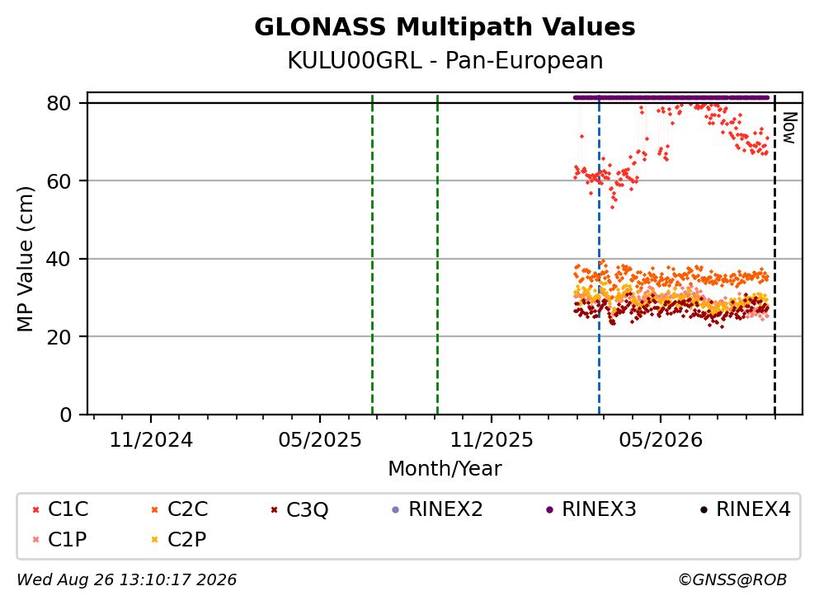Click the 05/2025 x-axis tick label
819x605 pixels.
coord(320,440)
